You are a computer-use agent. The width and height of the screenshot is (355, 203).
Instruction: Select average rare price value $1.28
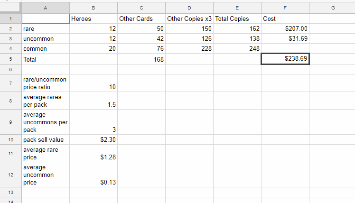[x=93, y=154]
